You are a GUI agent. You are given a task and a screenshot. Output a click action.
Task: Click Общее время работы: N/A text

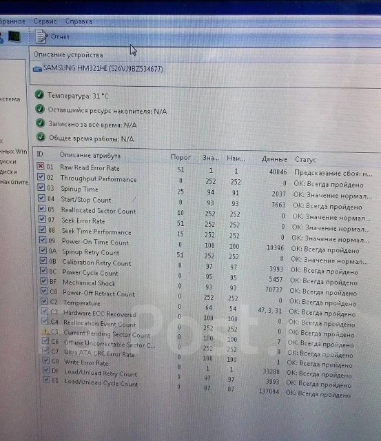point(92,139)
